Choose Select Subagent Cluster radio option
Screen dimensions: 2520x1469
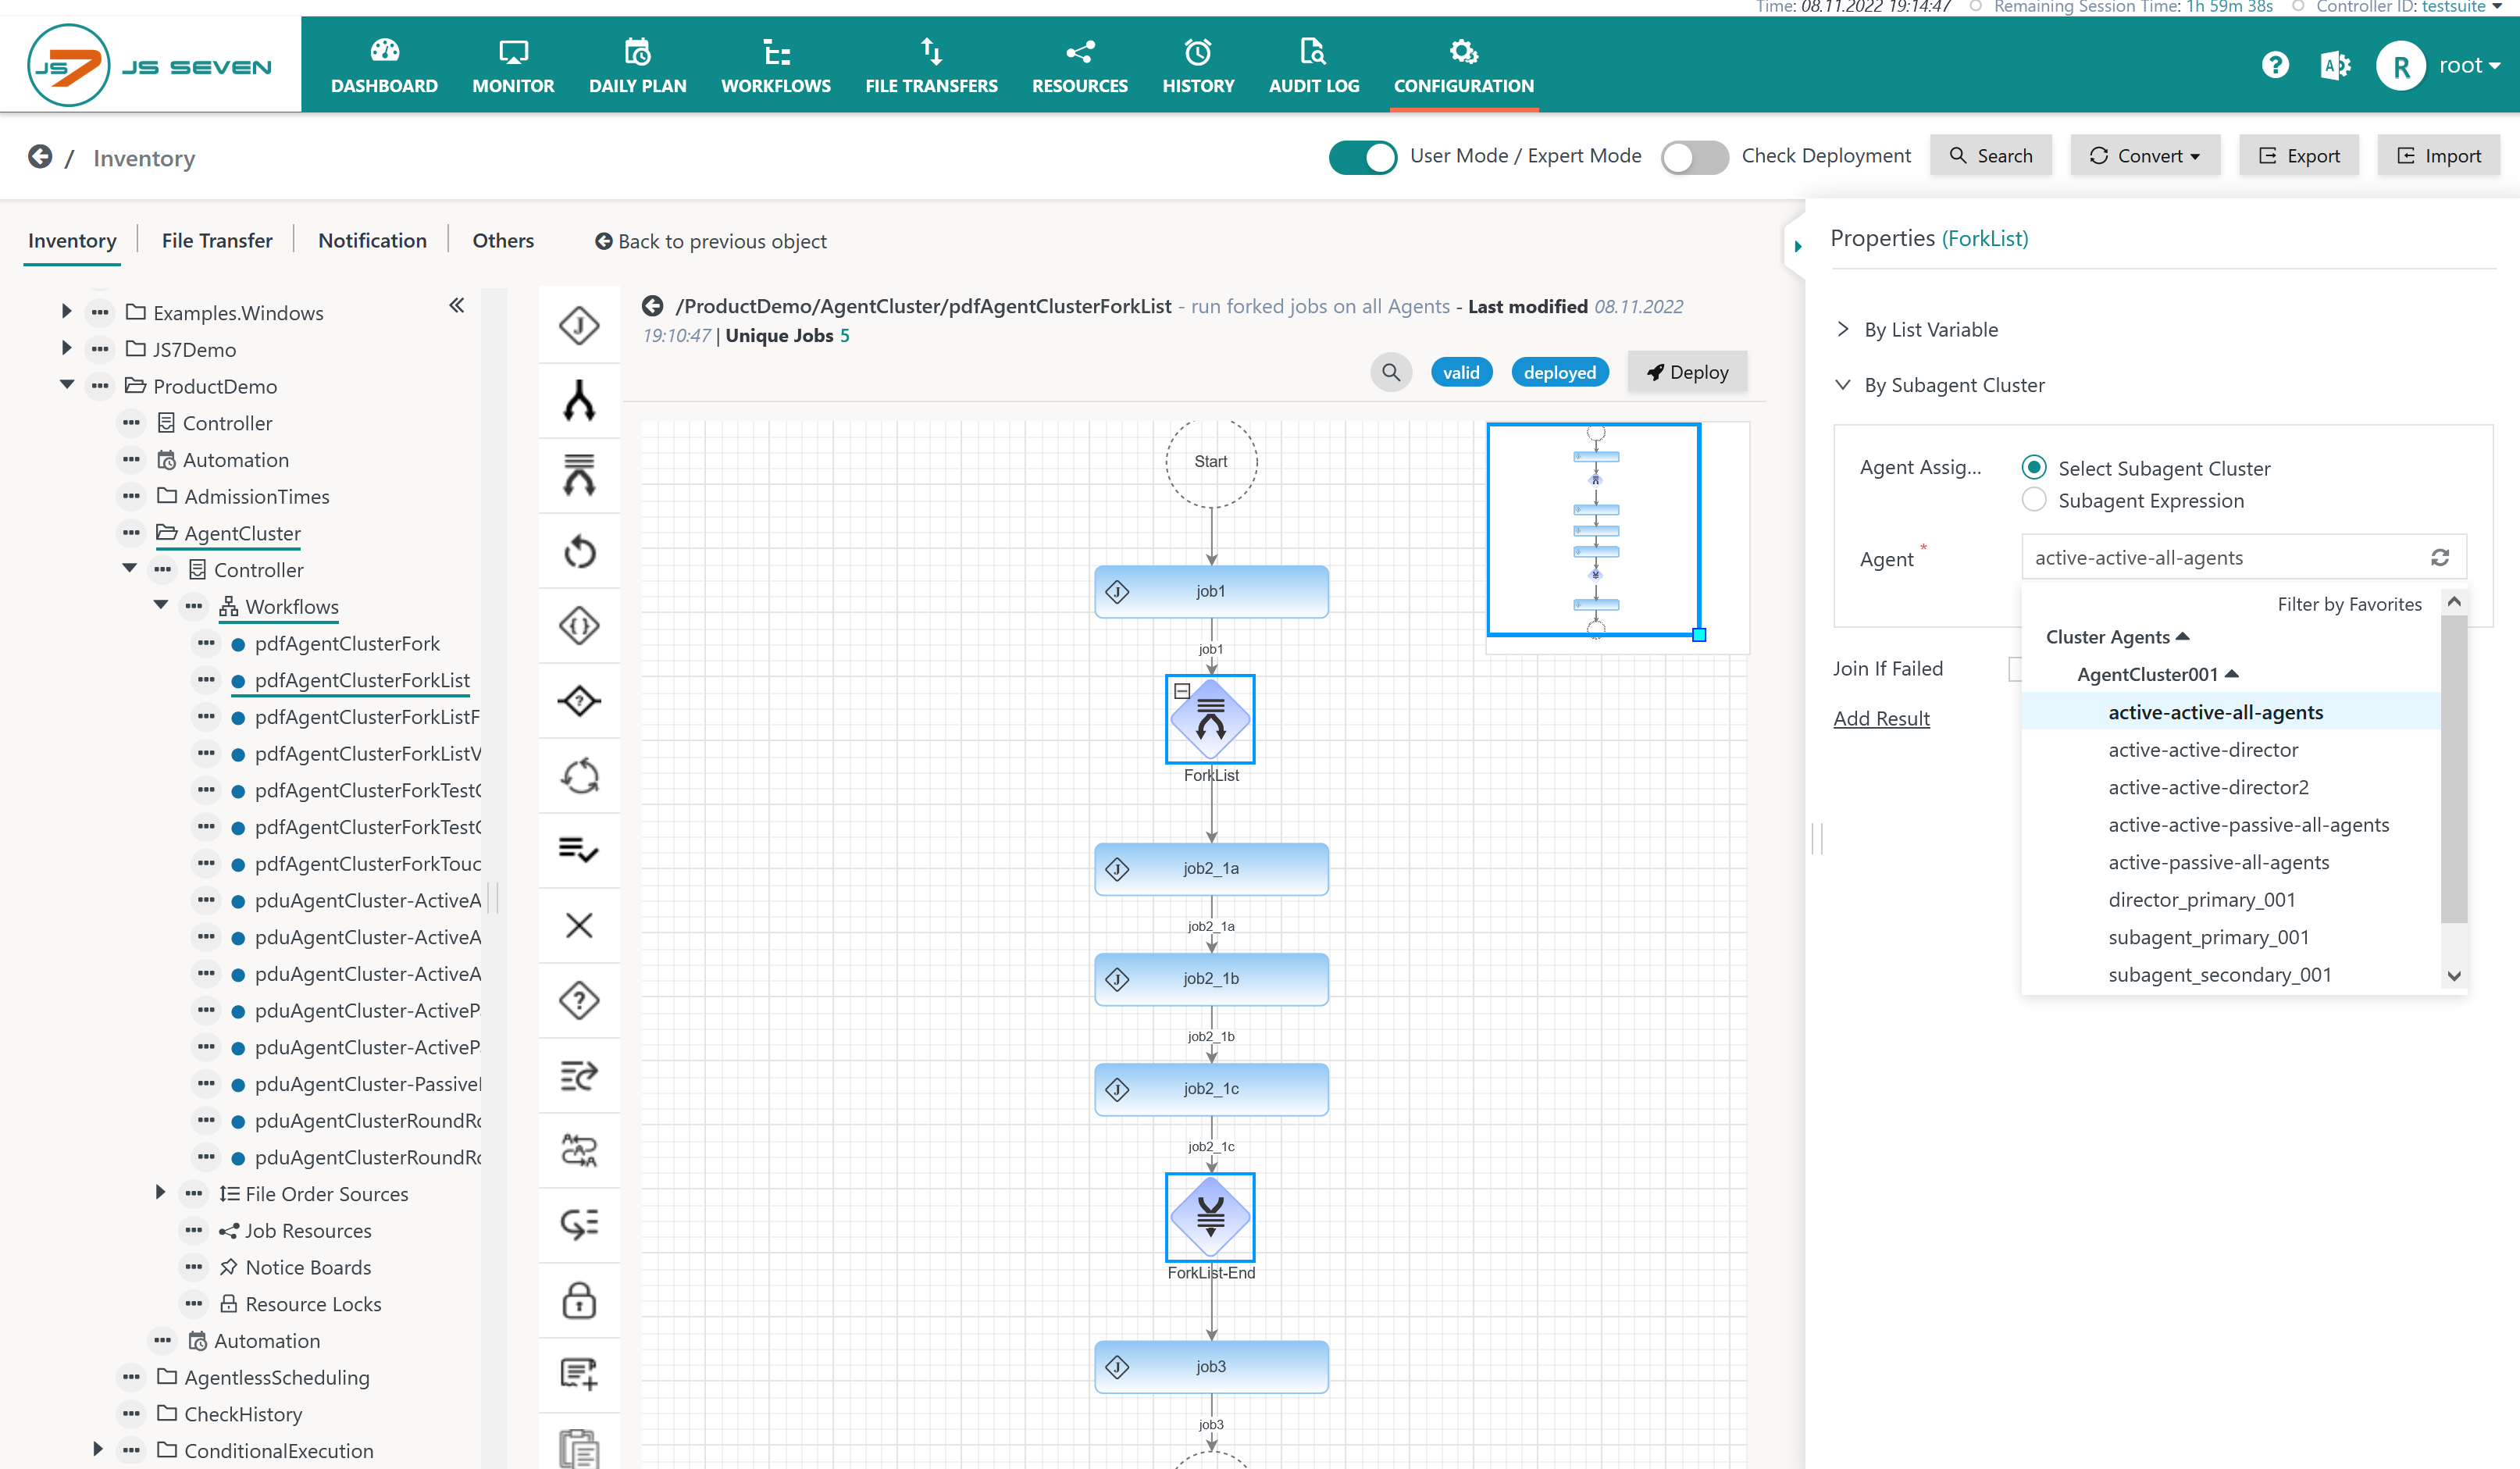[2034, 467]
